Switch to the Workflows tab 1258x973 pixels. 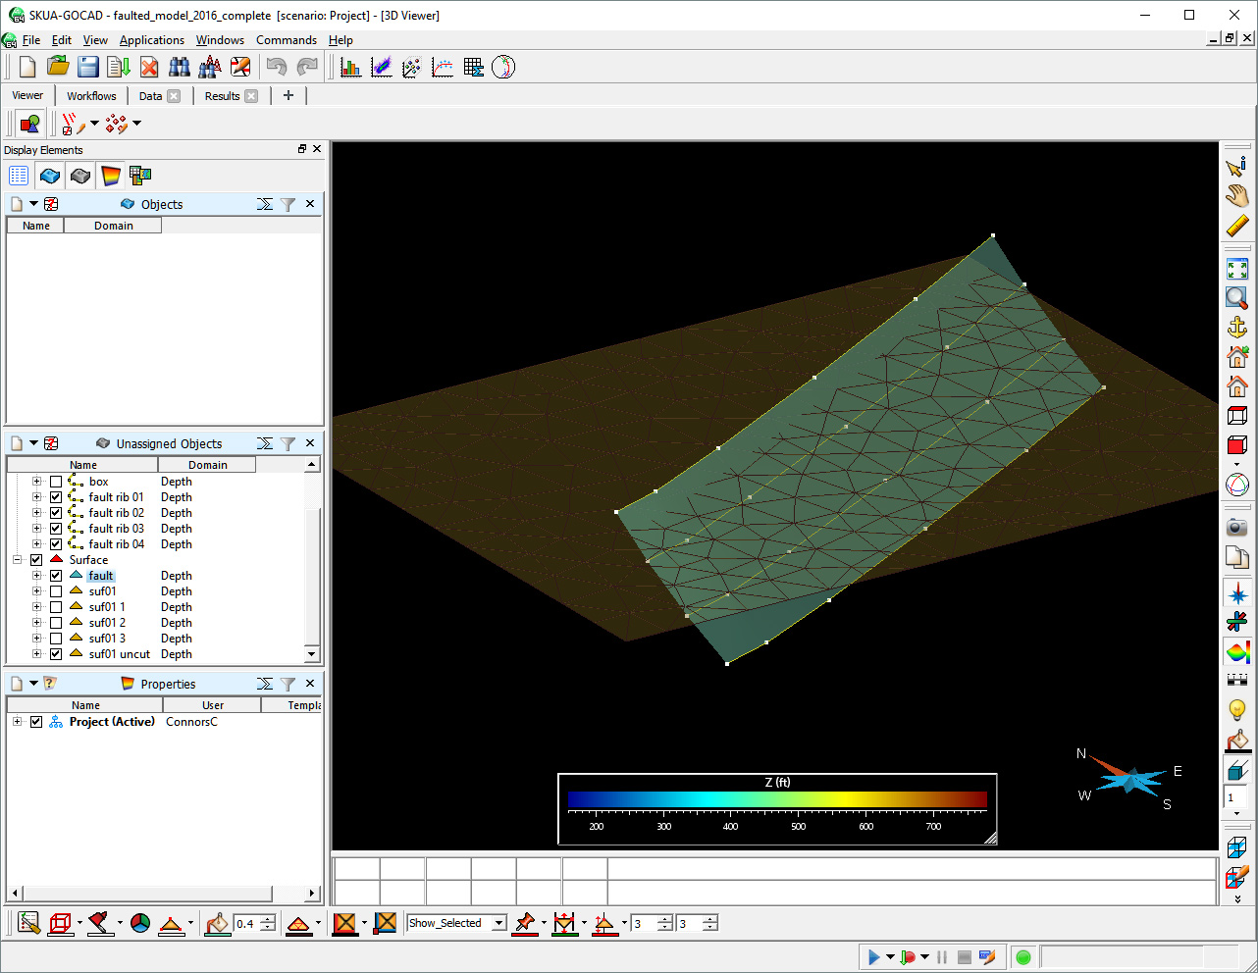91,96
